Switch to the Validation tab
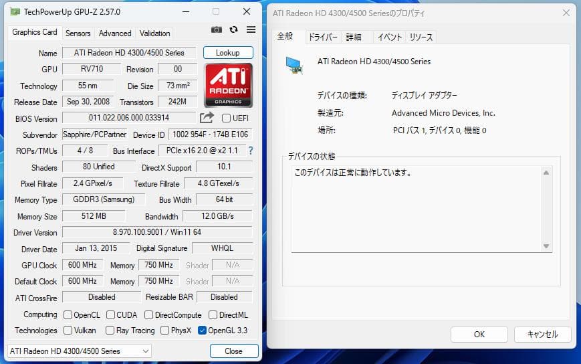The width and height of the screenshot is (581, 364). 154,33
